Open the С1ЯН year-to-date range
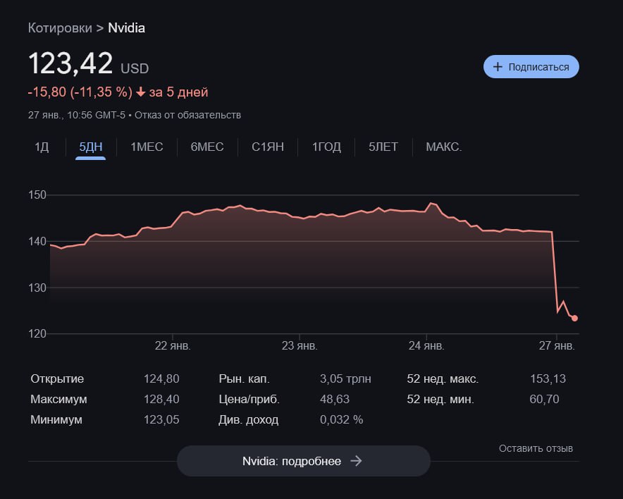 267,147
